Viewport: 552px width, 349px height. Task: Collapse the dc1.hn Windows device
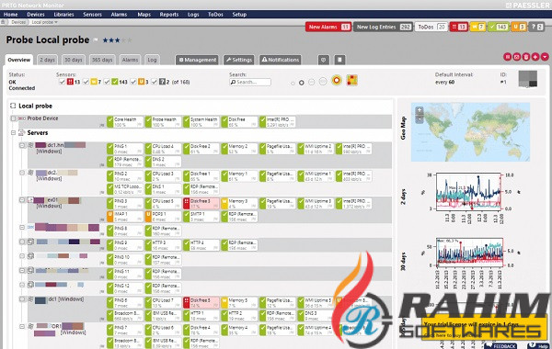click(x=22, y=145)
